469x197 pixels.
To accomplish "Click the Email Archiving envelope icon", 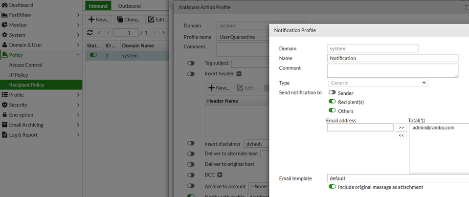I will 5,125.
